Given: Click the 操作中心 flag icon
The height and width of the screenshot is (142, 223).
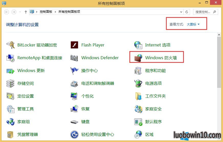Looking at the screenshot, I should click(x=74, y=71).
